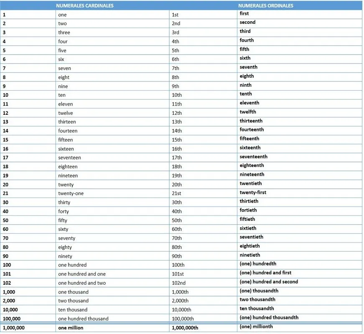
Task: Click the word 'twenty-first'
Action: (253, 192)
